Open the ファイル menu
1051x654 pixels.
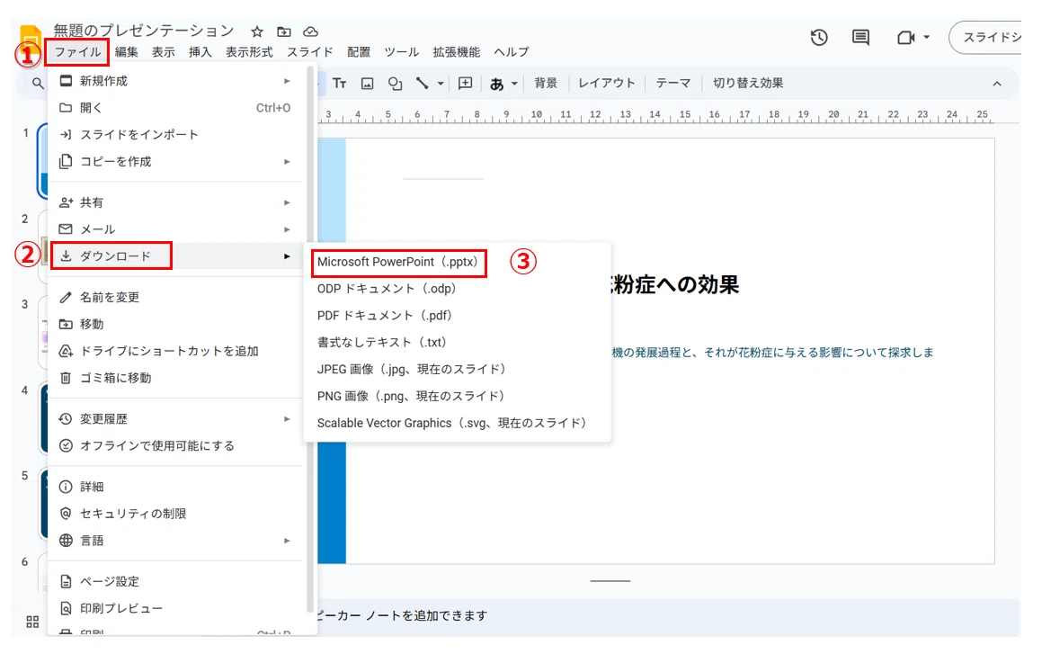[77, 51]
